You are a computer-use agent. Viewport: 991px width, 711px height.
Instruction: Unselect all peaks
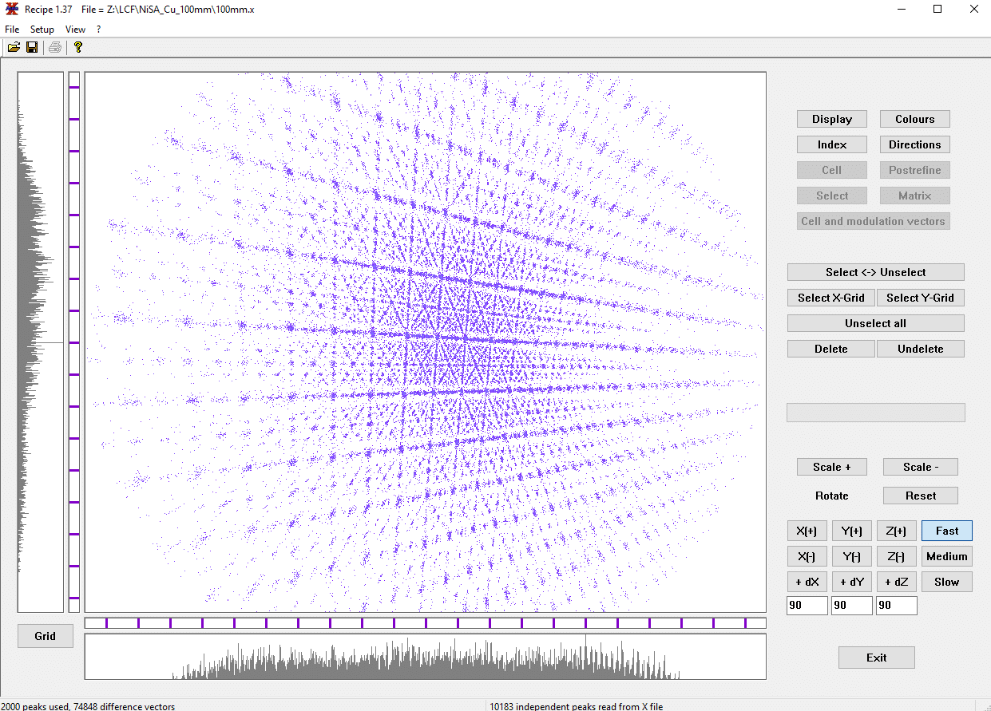875,322
